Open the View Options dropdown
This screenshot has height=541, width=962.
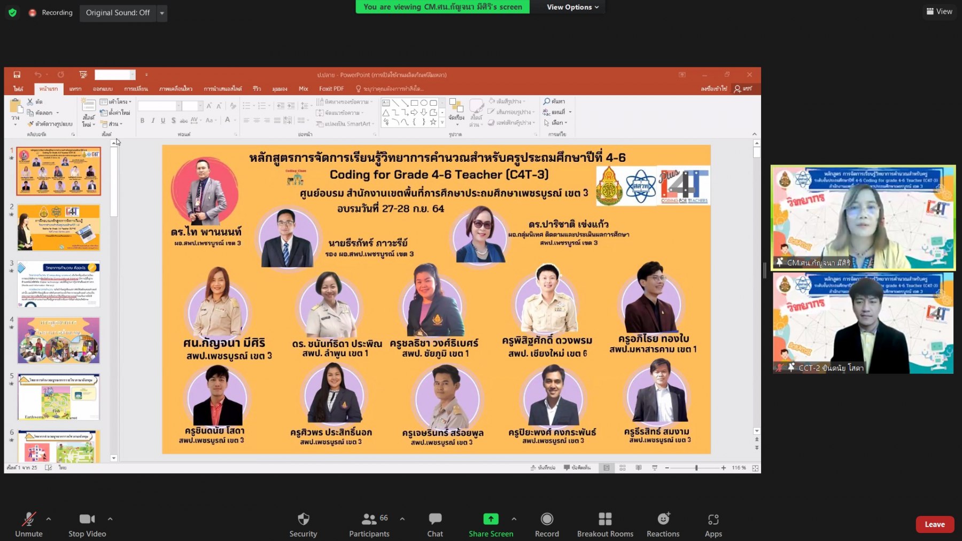tap(572, 7)
